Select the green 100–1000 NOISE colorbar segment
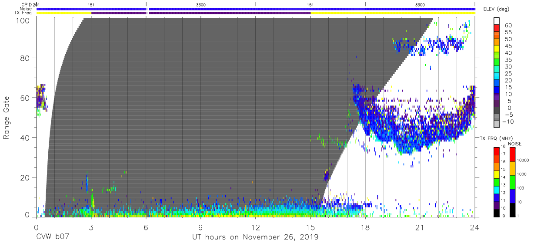This screenshot has width=534, height=246. click(512, 182)
